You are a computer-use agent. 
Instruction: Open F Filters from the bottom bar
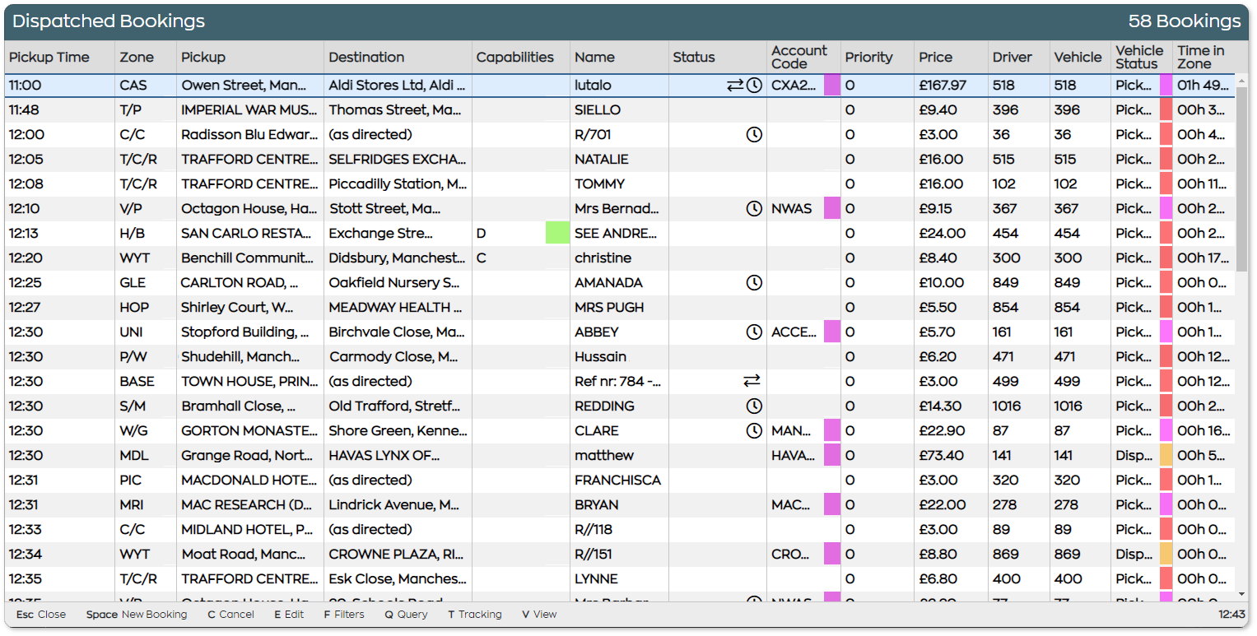pos(344,615)
